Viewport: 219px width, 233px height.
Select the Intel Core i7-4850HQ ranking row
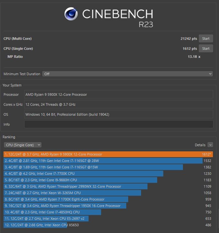click(108, 212)
